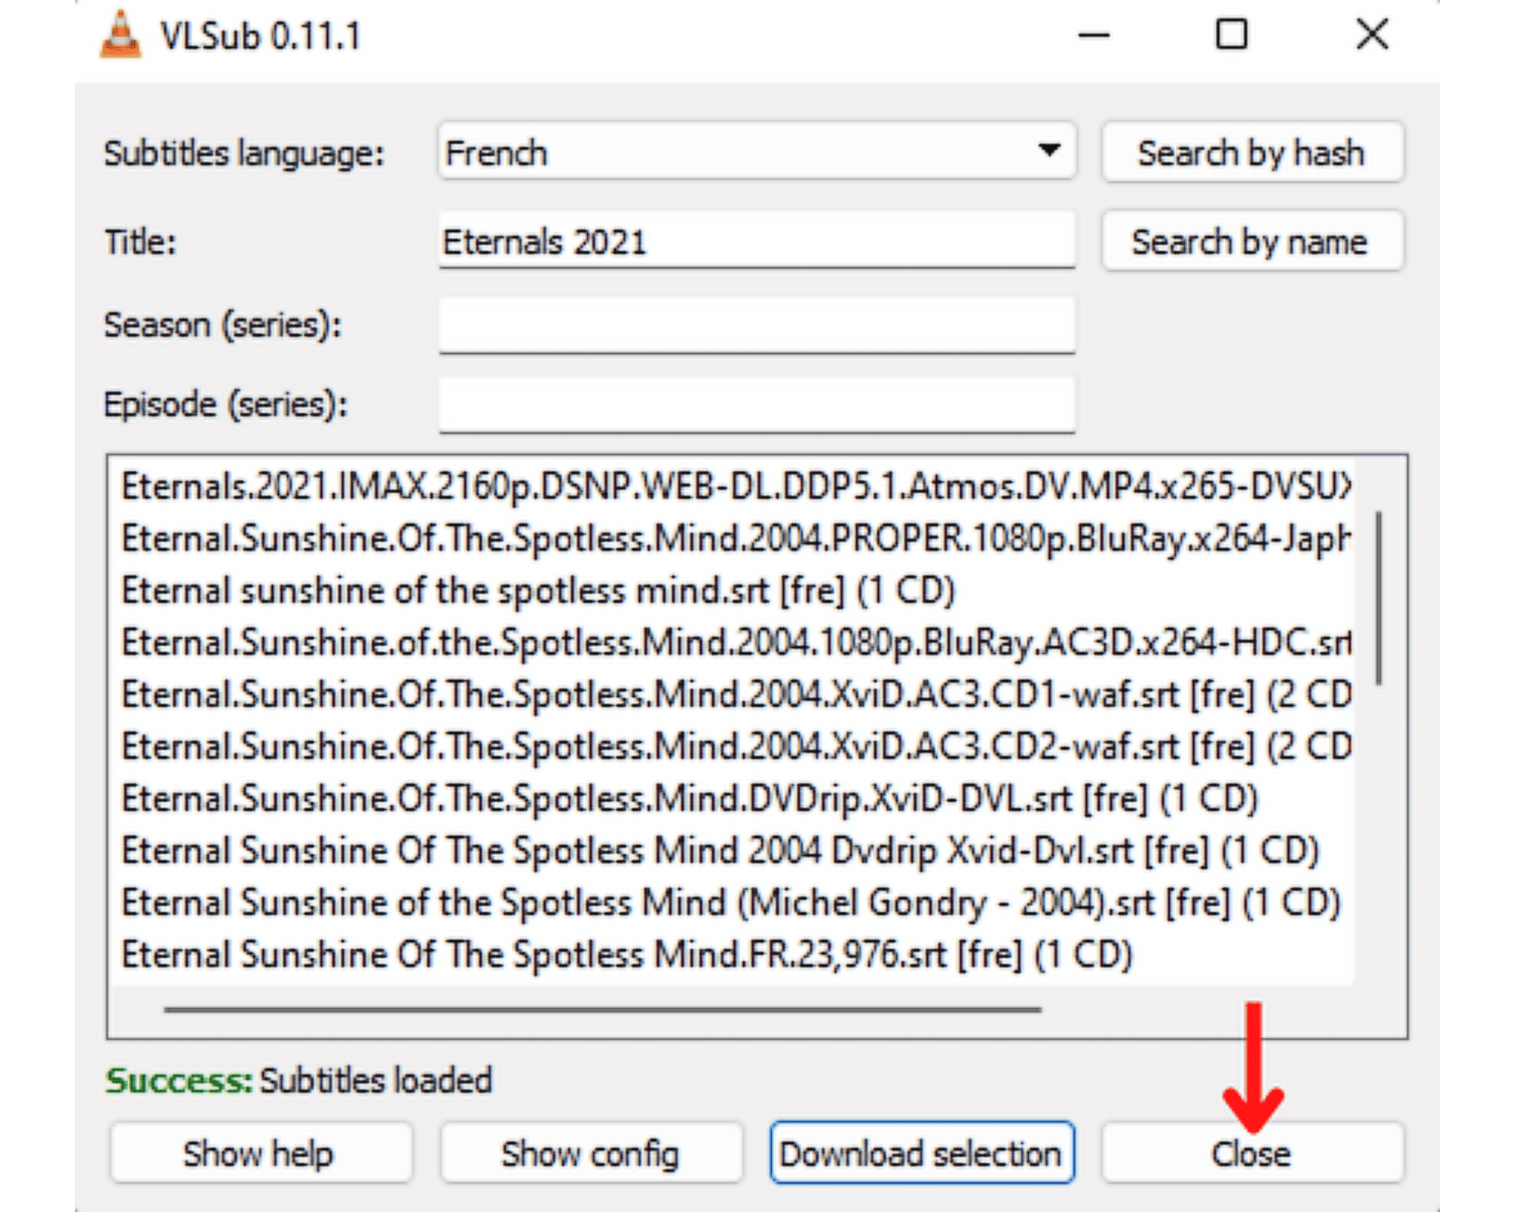Click the VLC cone icon in title bar
This screenshot has height=1212, width=1515.
click(120, 35)
